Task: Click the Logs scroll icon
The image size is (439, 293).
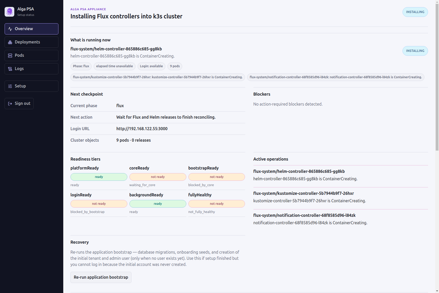Action: click(10, 68)
